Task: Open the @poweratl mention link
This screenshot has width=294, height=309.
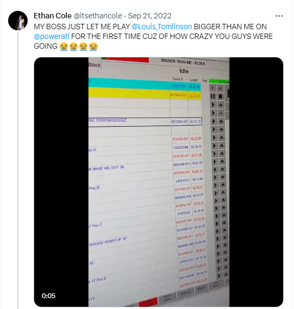Action: pyautogui.click(x=51, y=36)
